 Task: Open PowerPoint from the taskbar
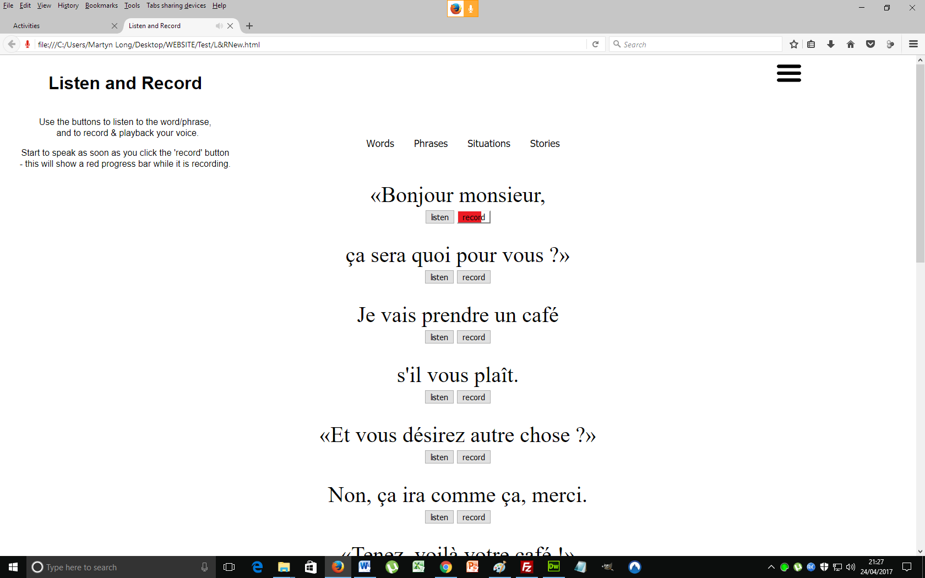tap(472, 567)
